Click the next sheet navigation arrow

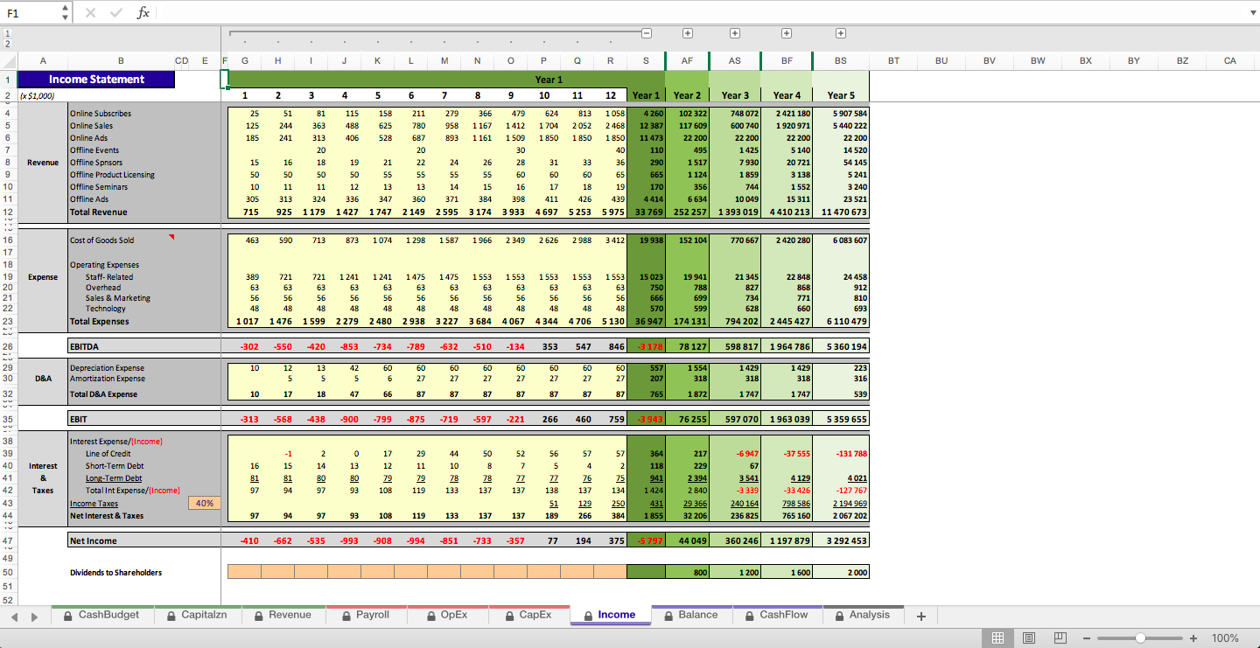pyautogui.click(x=34, y=617)
